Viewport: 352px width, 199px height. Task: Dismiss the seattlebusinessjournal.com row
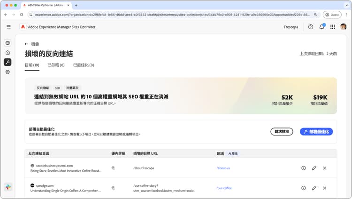click(325, 168)
